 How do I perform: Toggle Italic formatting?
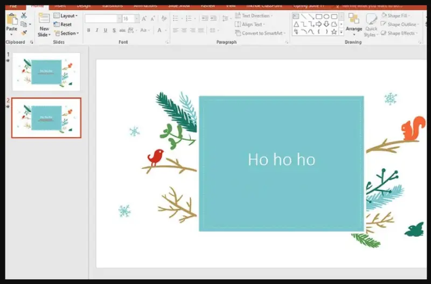97,30
